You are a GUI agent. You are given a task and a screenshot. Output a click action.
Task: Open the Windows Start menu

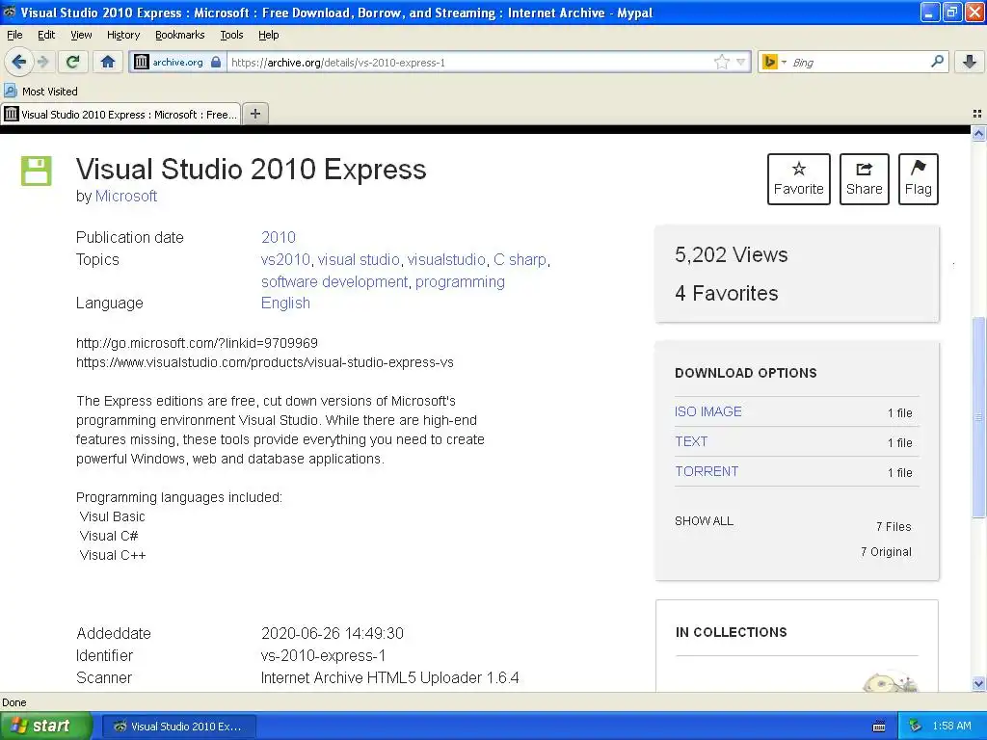44,726
